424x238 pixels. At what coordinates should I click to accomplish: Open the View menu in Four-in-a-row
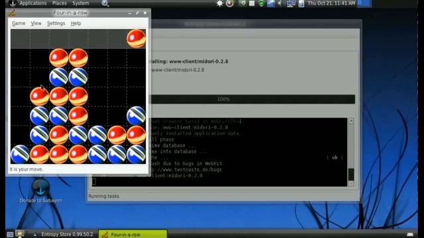(36, 24)
